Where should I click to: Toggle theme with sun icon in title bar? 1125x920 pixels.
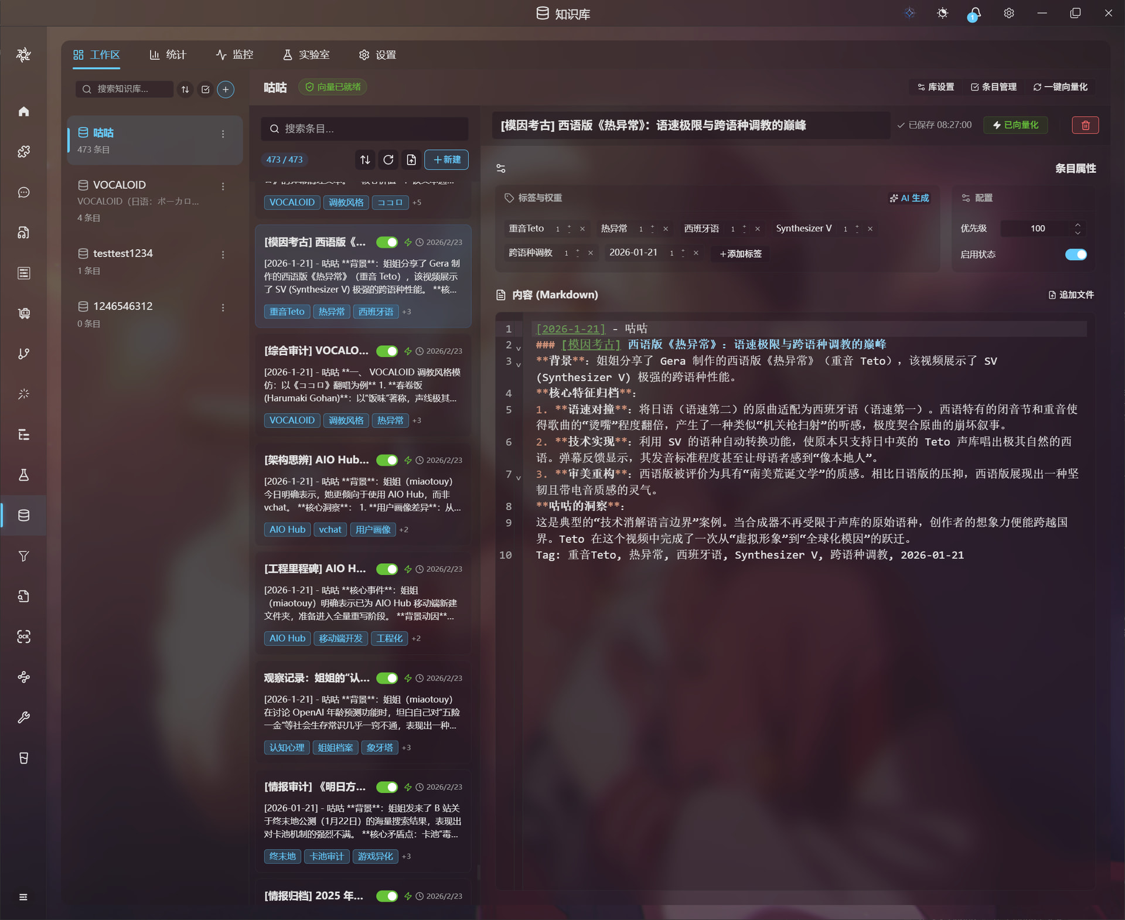[942, 13]
